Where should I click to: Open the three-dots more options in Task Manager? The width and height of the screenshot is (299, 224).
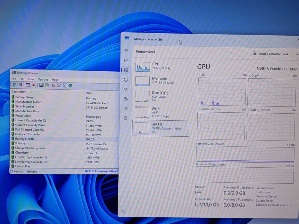(297, 54)
